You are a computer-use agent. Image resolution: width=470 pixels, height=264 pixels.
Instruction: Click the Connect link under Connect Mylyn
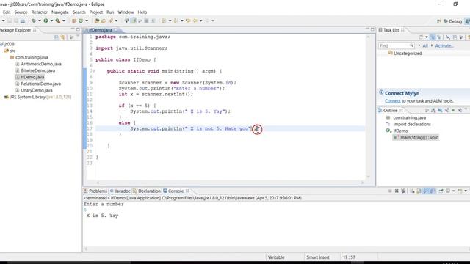(x=393, y=101)
